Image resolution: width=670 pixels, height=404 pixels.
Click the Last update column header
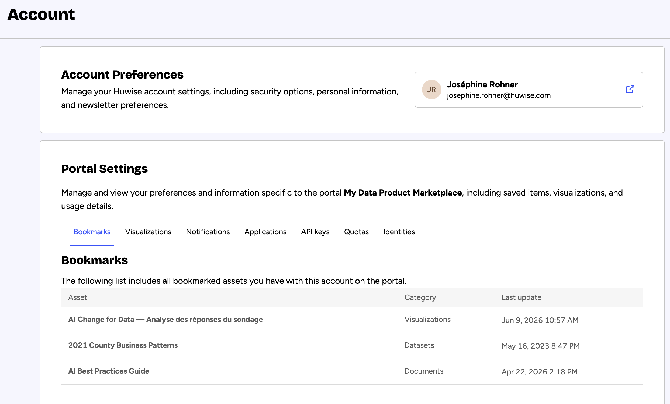[x=521, y=297]
